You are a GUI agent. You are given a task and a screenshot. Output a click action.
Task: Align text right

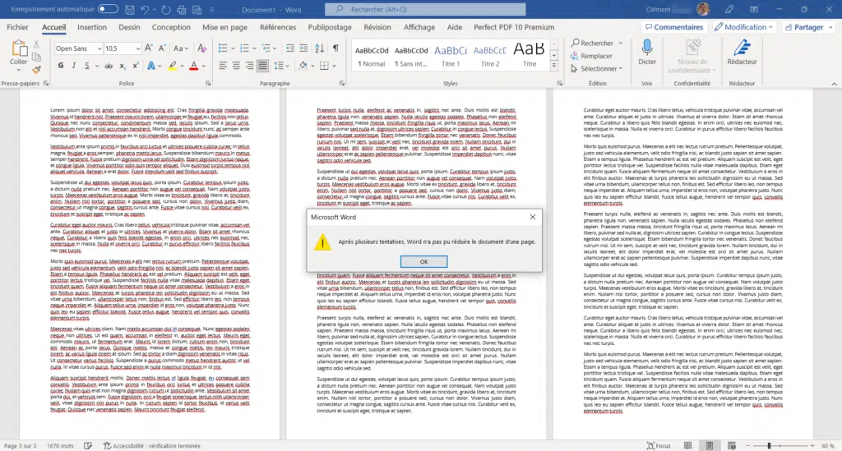[249, 66]
